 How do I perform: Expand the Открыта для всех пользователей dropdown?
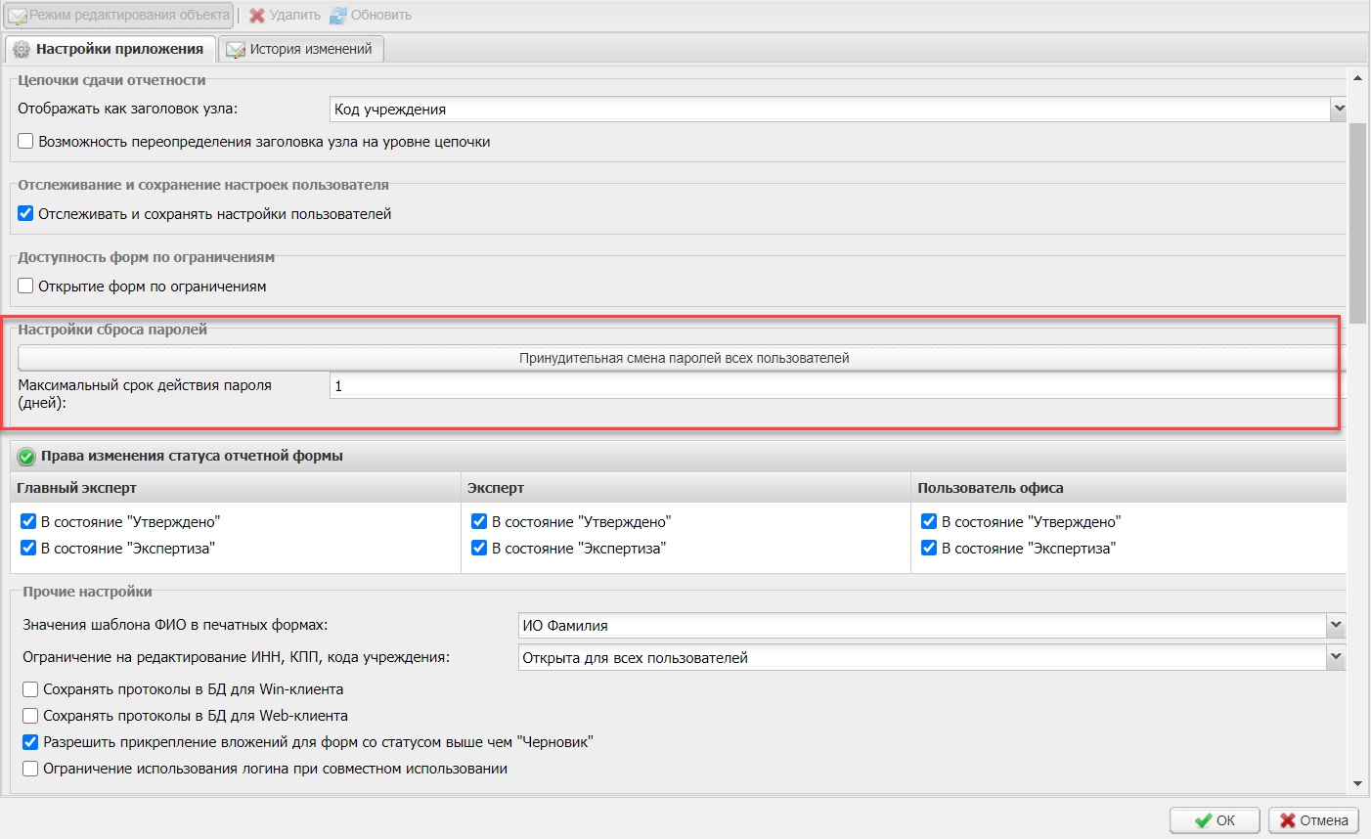click(x=1336, y=658)
